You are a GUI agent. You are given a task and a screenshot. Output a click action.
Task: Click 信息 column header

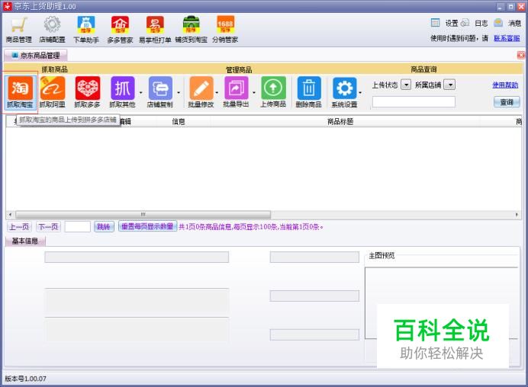(x=178, y=121)
